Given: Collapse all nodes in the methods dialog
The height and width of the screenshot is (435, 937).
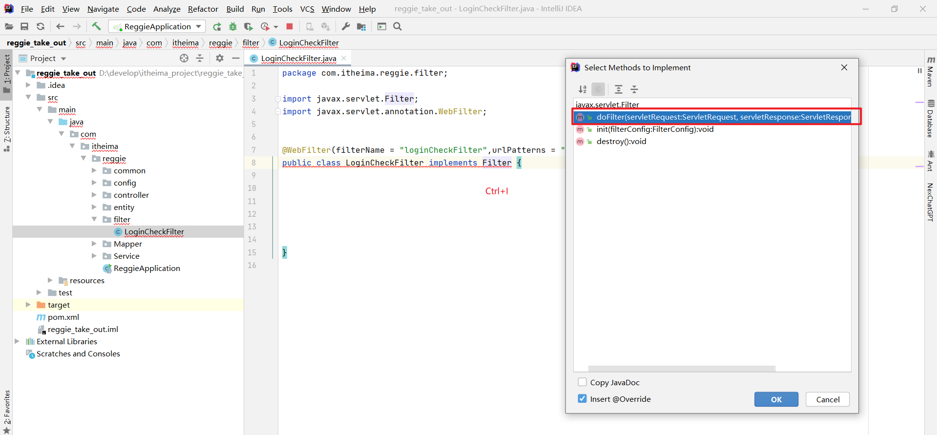Looking at the screenshot, I should [634, 89].
